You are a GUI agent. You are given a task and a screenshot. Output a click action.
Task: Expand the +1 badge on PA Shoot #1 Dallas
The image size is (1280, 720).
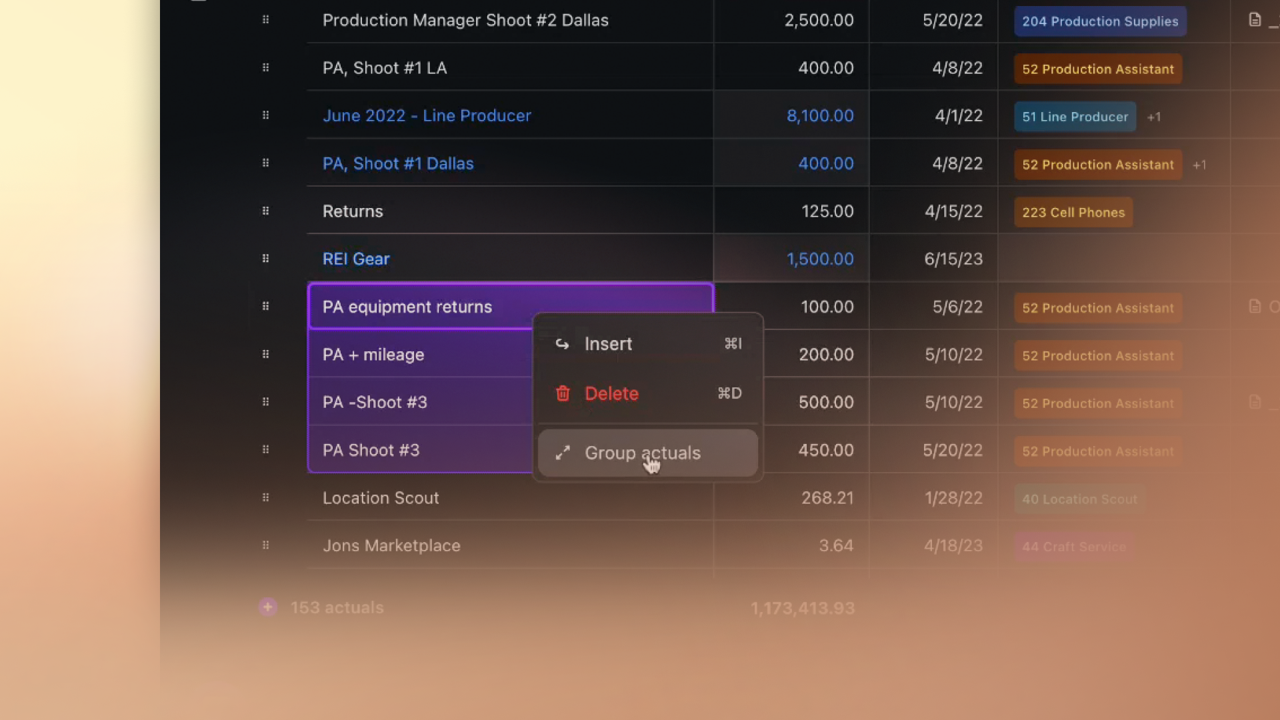click(1199, 165)
